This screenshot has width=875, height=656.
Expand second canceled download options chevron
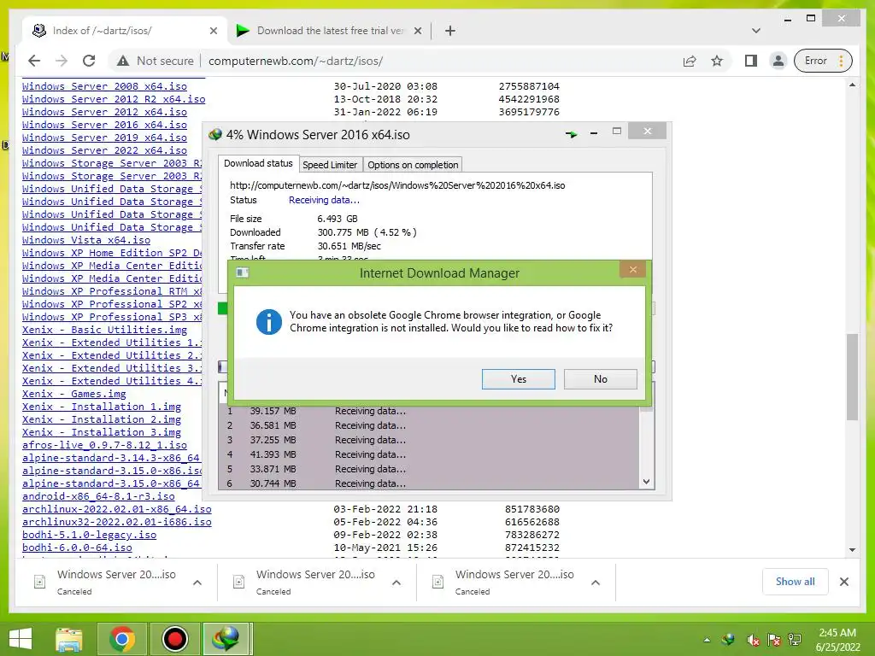(x=396, y=583)
